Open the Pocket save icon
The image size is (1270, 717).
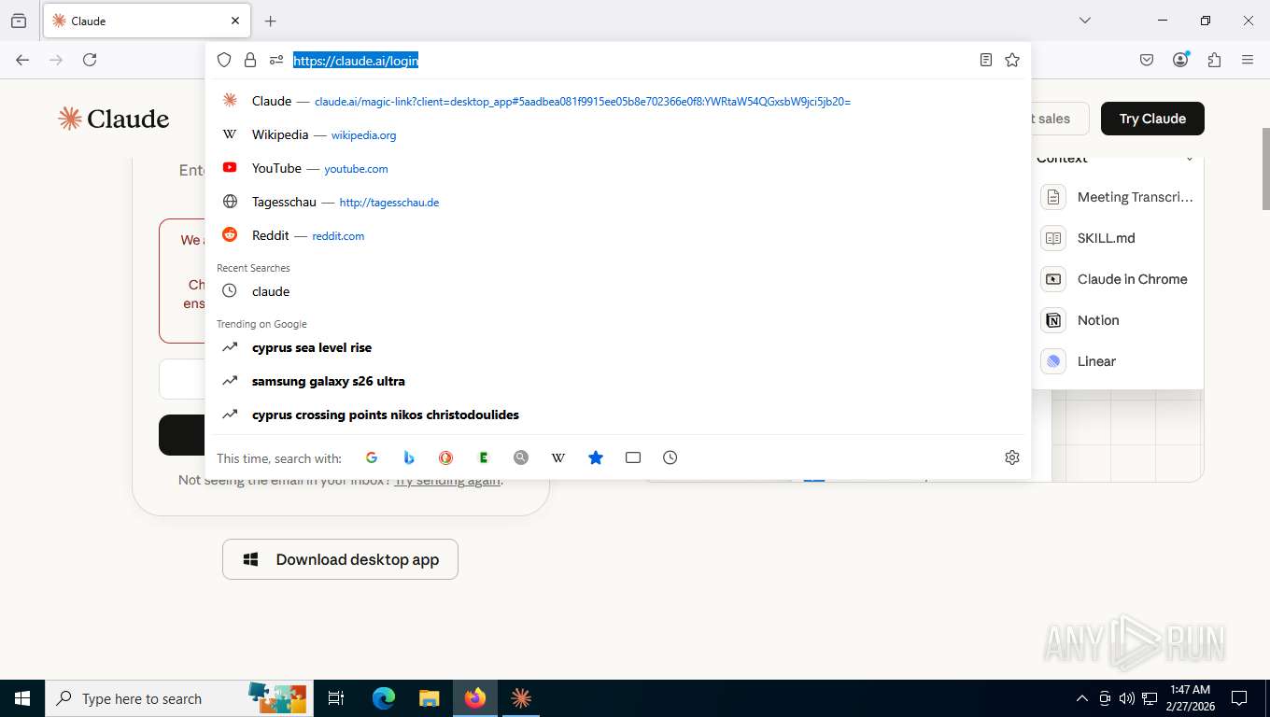tap(1147, 60)
